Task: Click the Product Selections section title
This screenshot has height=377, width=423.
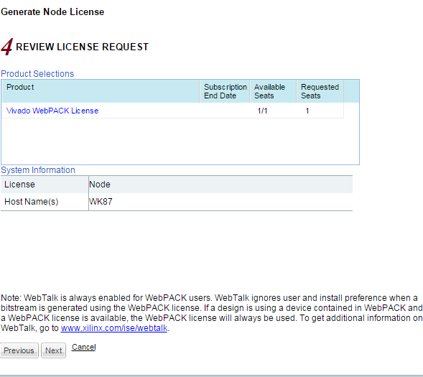Action: click(x=37, y=74)
